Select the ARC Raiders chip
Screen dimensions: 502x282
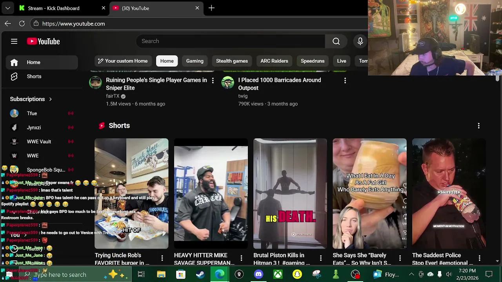(274, 61)
